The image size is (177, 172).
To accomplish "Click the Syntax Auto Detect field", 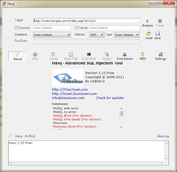I will (114, 28).
